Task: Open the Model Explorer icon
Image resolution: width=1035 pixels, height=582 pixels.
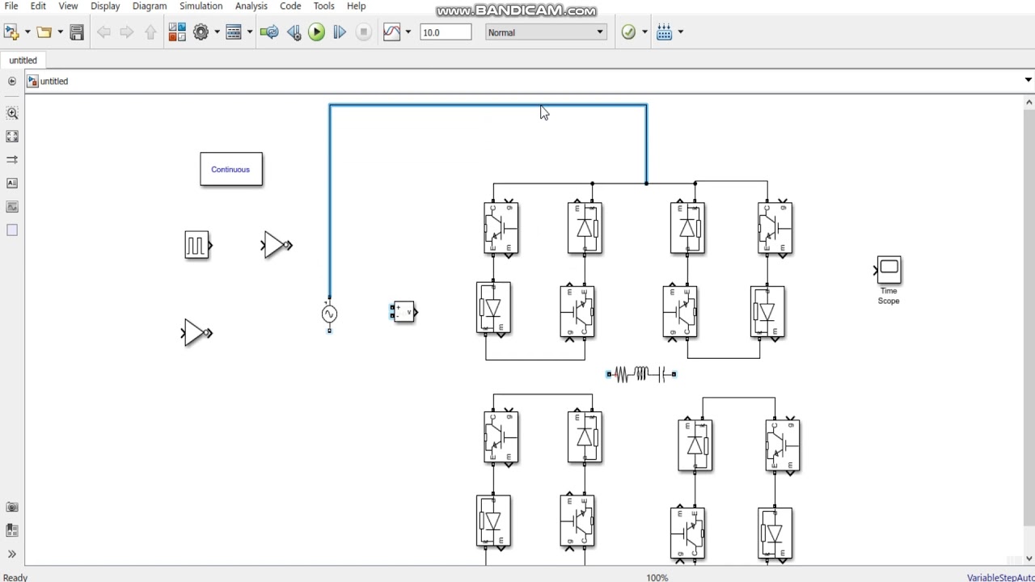Action: 234,32
